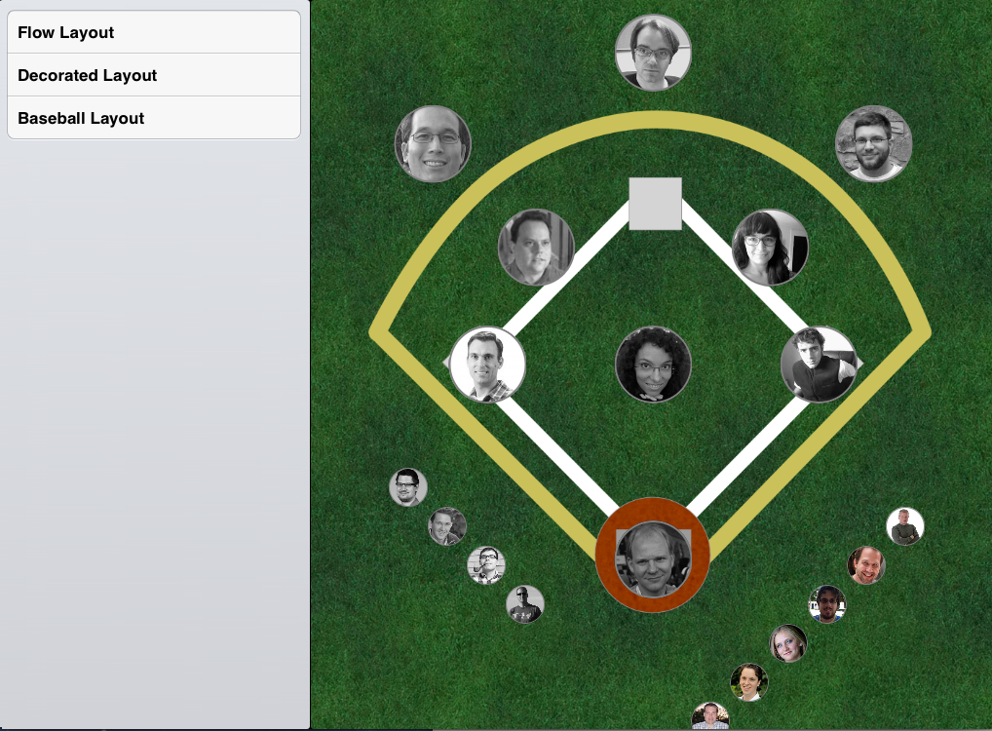
Task: Select the smiling left field player with glasses
Action: pos(433,143)
